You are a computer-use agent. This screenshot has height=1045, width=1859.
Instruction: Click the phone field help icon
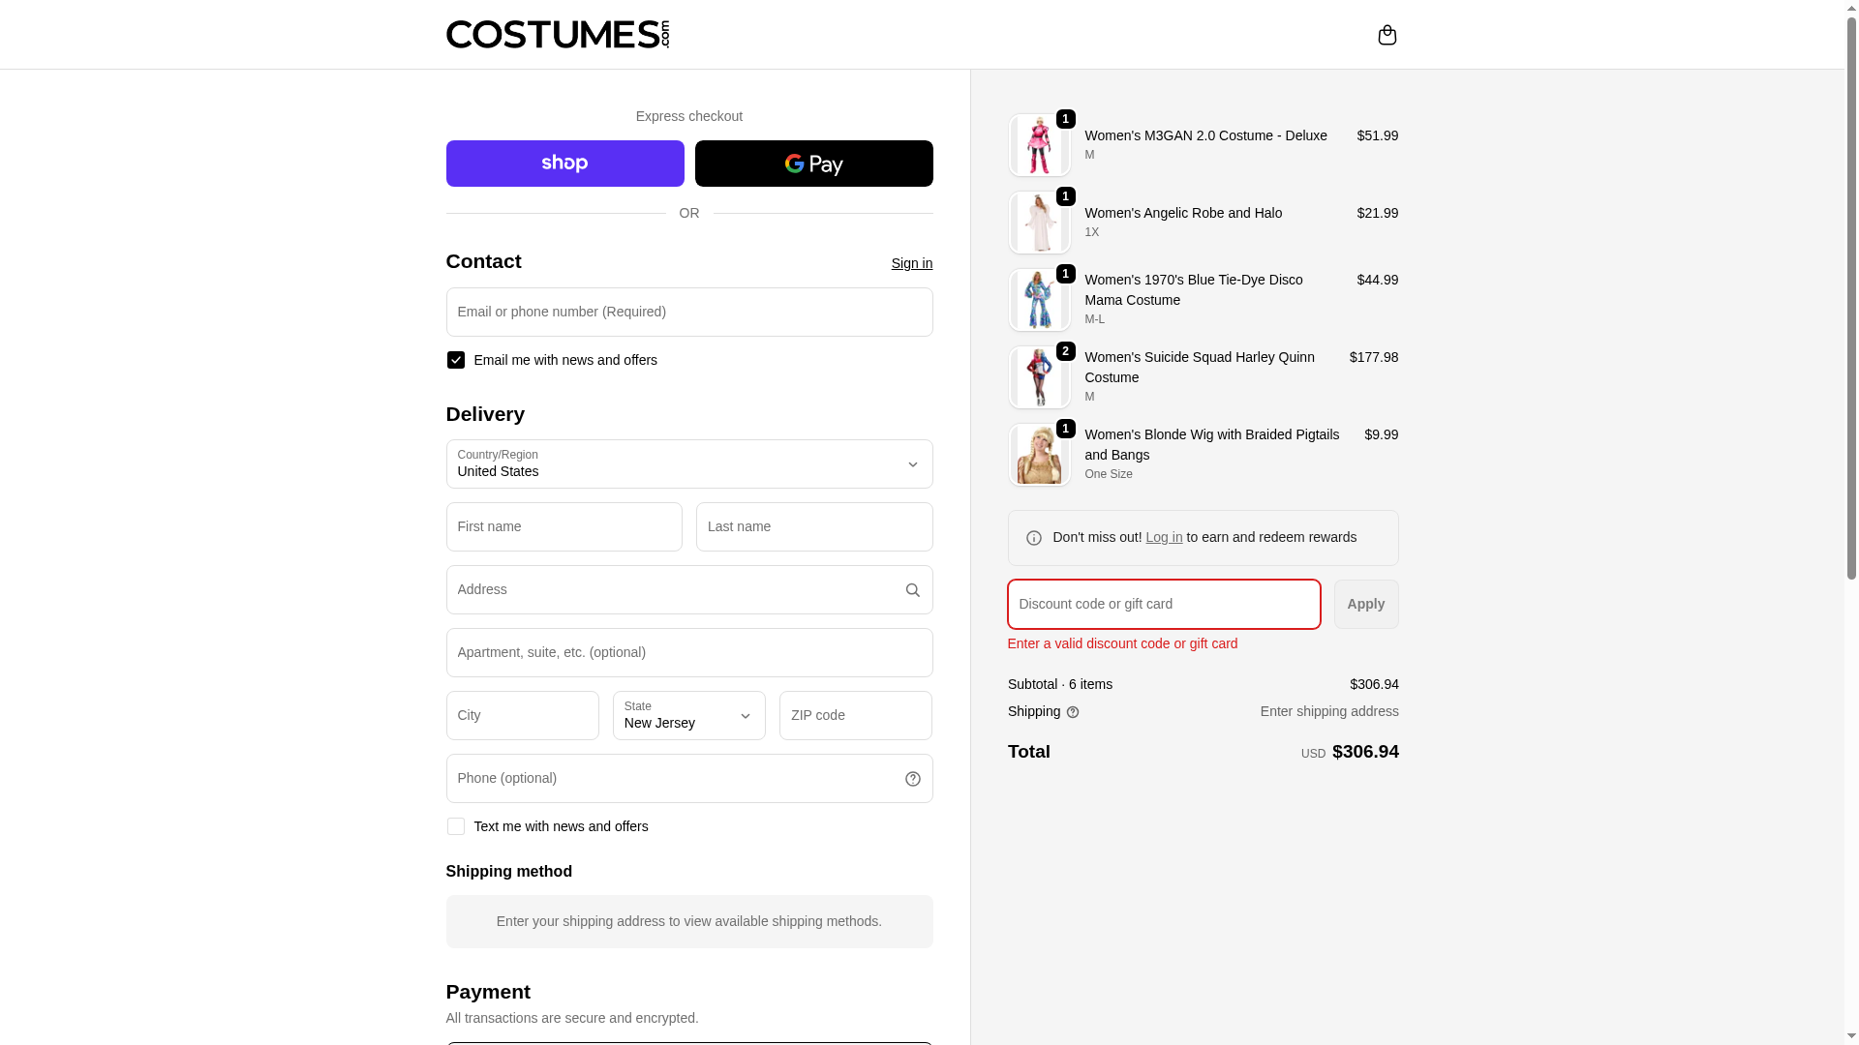[912, 779]
